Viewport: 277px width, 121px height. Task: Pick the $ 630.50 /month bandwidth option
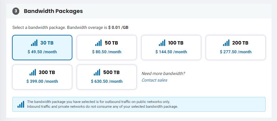(x=107, y=81)
